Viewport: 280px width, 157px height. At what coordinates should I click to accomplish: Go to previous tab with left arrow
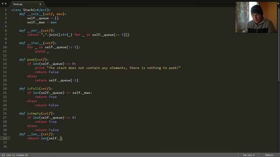click(3, 3)
